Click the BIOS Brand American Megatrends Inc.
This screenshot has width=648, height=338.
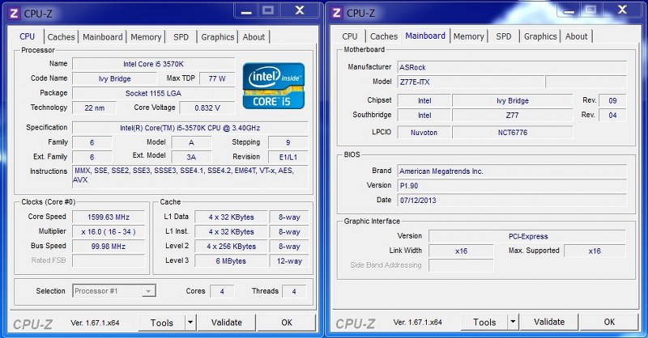pos(512,171)
